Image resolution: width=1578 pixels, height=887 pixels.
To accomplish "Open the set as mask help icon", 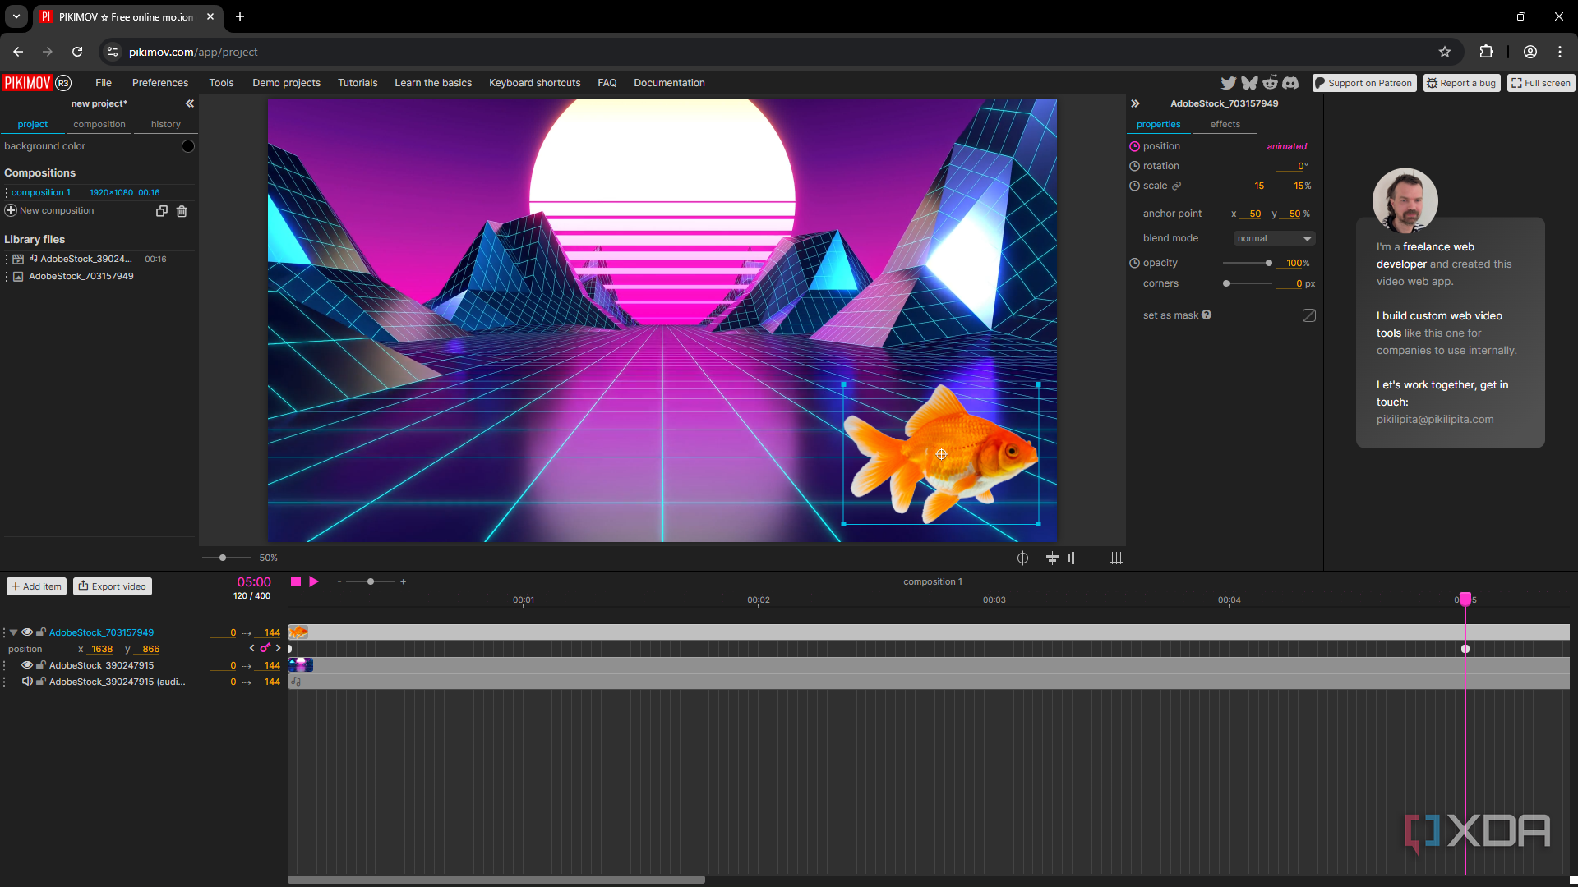I will point(1207,315).
